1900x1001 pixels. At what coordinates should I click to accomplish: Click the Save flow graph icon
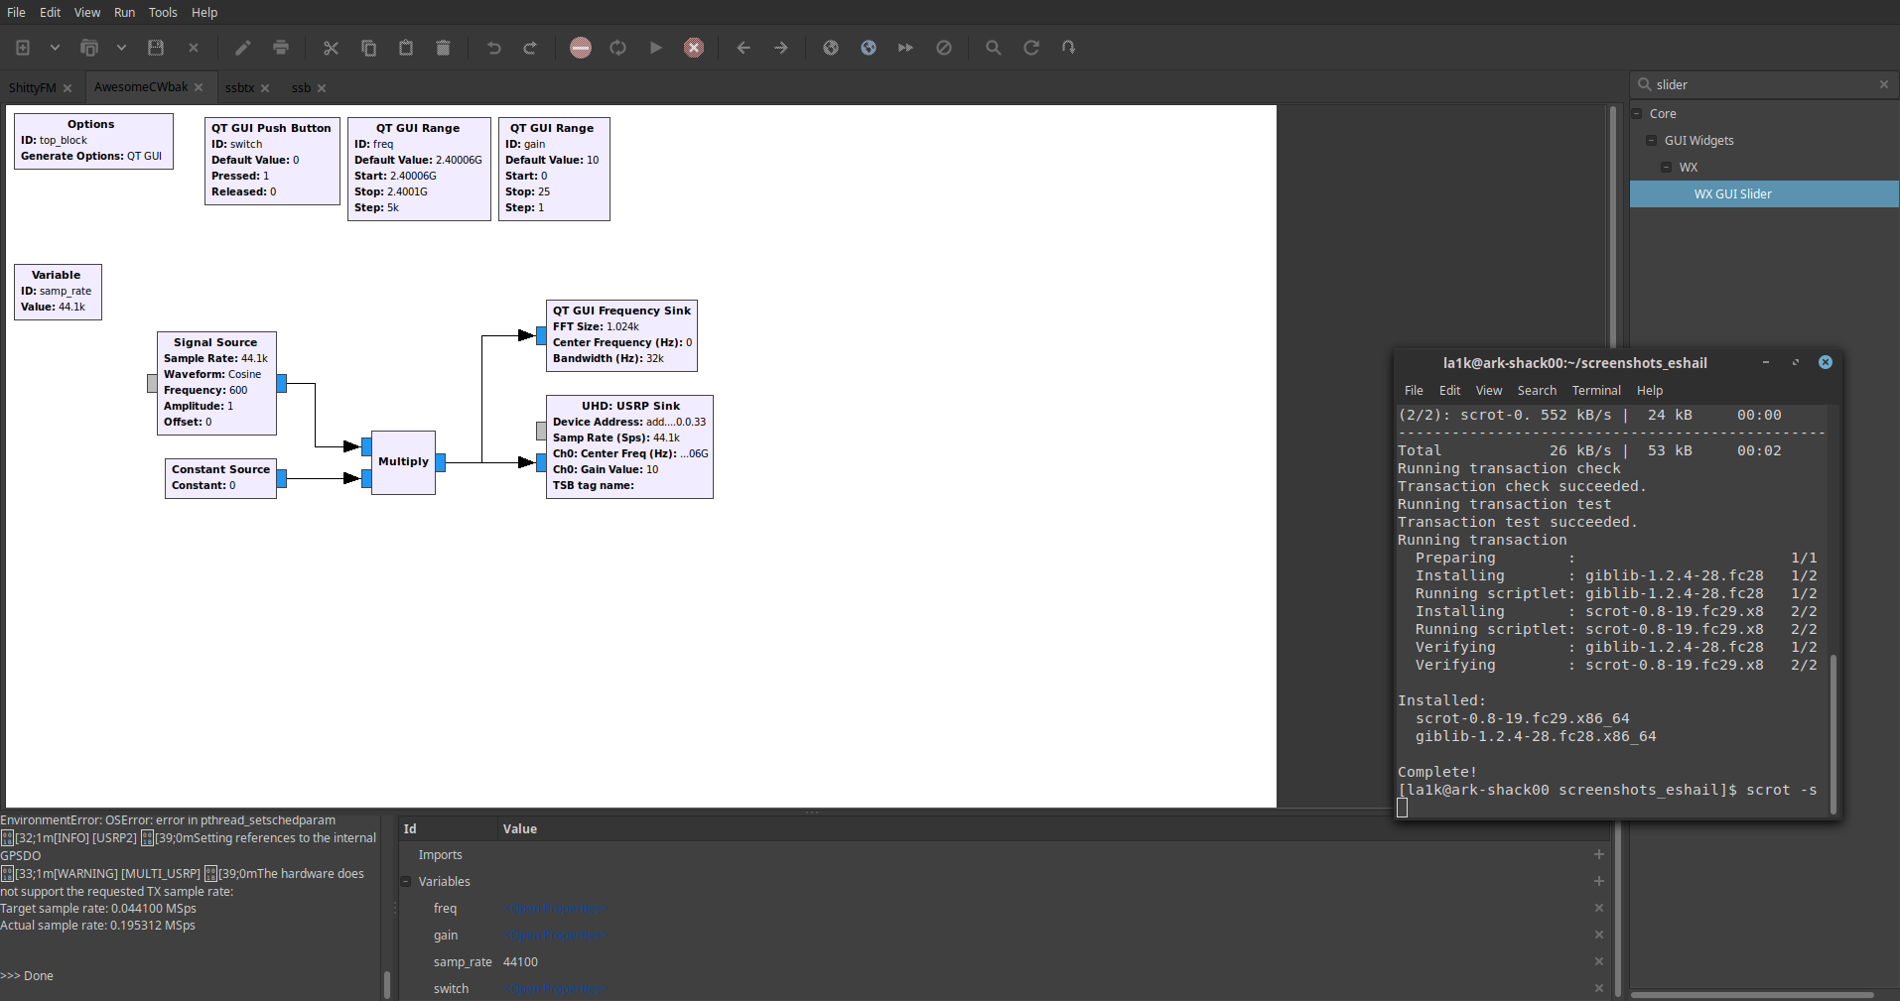coord(156,48)
